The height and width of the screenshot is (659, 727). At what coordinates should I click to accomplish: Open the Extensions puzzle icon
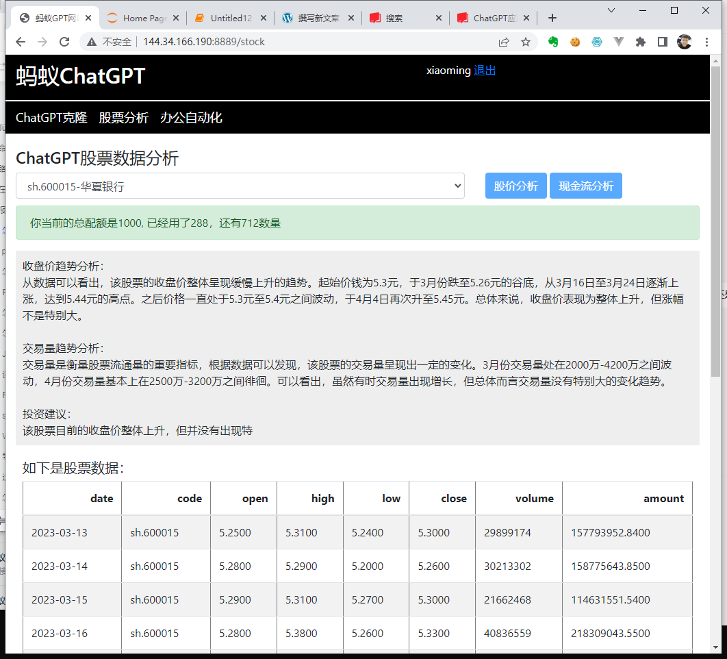(x=640, y=42)
